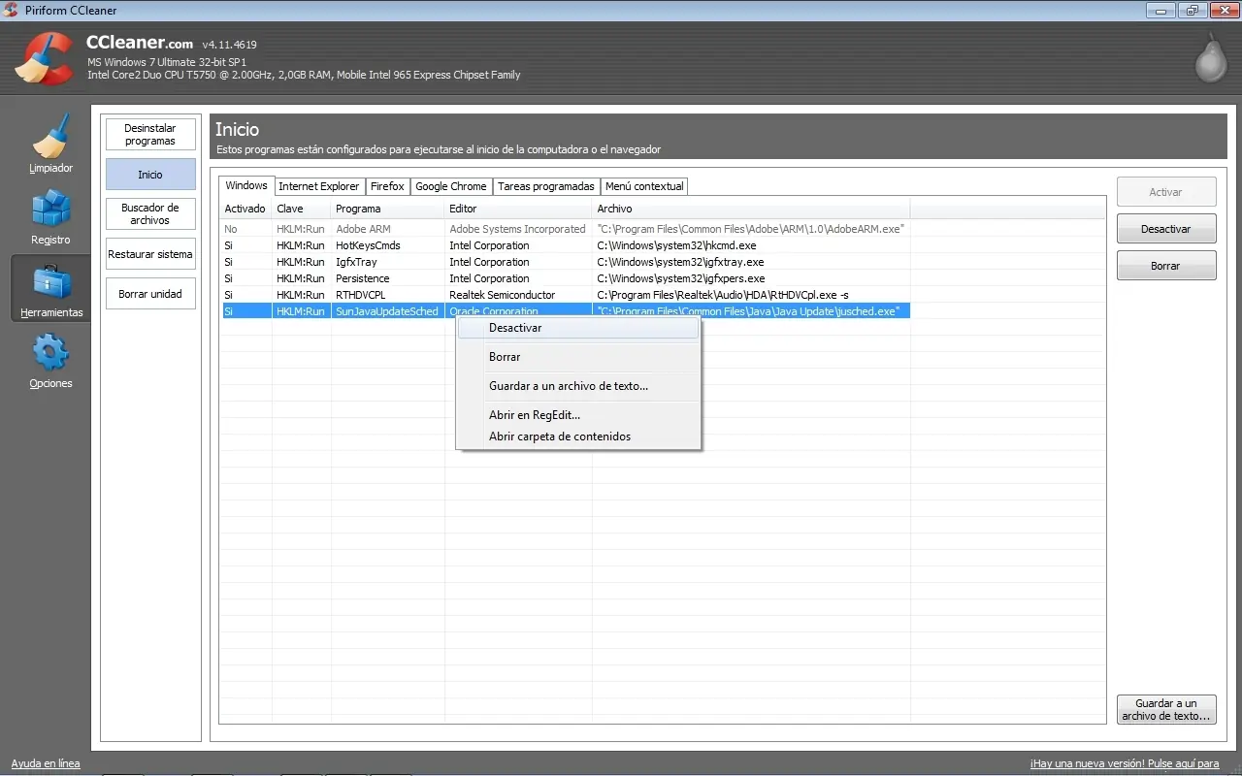The height and width of the screenshot is (776, 1242).
Task: Select the Persistence row
Action: [x=565, y=278]
